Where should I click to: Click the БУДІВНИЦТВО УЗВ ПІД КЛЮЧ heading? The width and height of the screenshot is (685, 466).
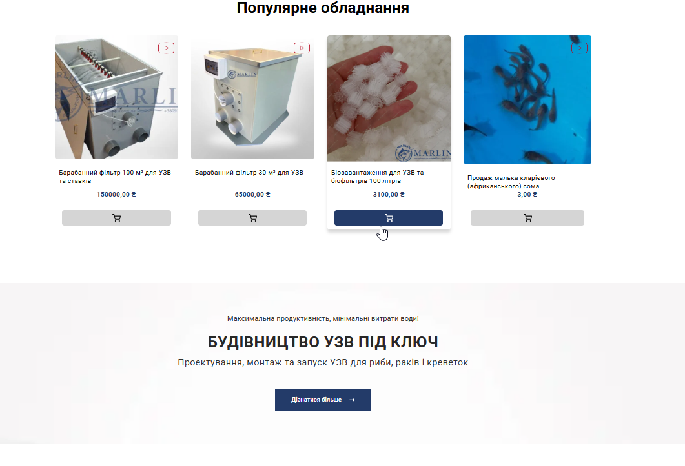click(323, 342)
